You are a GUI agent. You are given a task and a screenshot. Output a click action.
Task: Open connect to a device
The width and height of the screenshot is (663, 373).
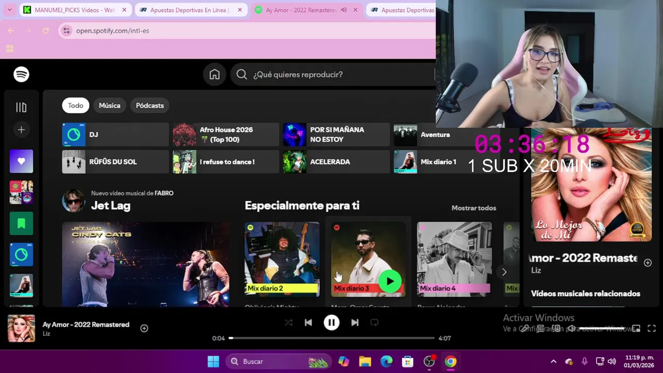coord(556,328)
